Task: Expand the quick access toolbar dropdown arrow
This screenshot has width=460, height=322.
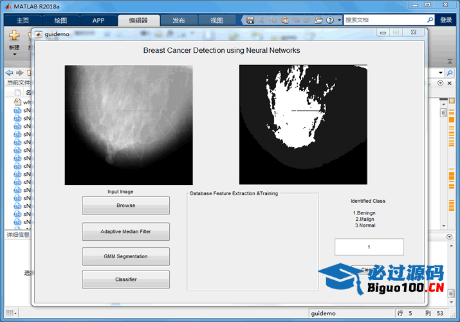Action: click(x=340, y=20)
